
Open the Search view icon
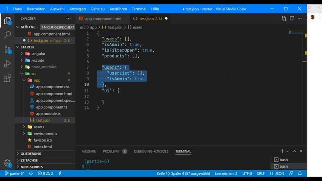point(7,35)
